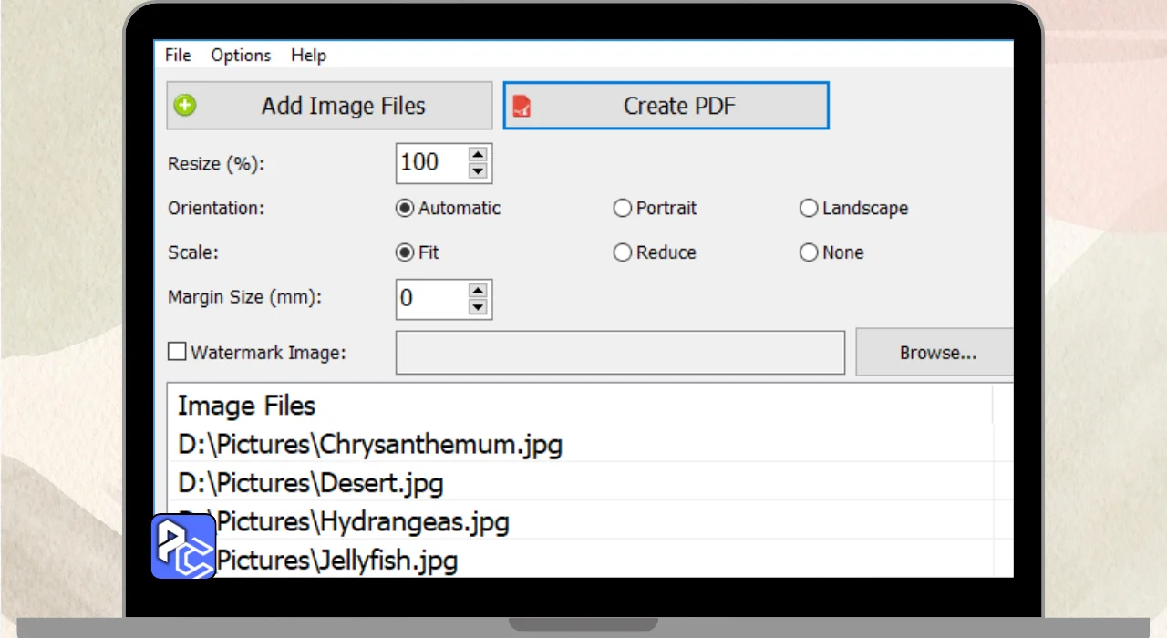
Task: Enable the Watermark Image checkbox
Action: pos(177,352)
